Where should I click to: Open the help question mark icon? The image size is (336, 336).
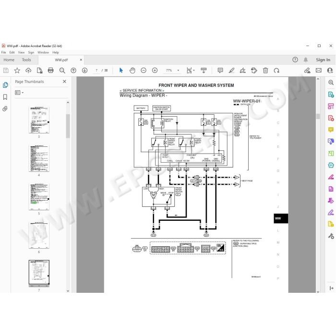point(295,60)
